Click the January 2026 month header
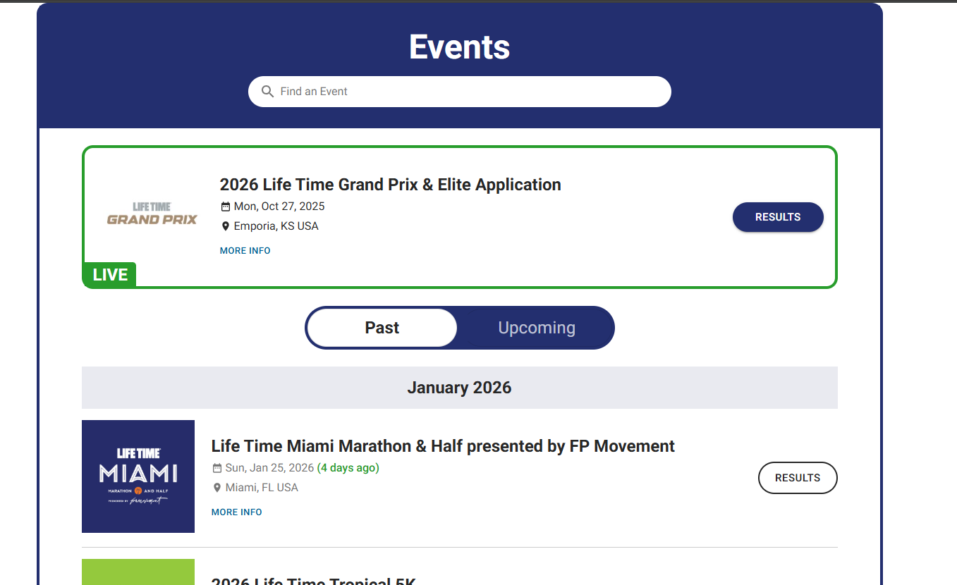 459,388
